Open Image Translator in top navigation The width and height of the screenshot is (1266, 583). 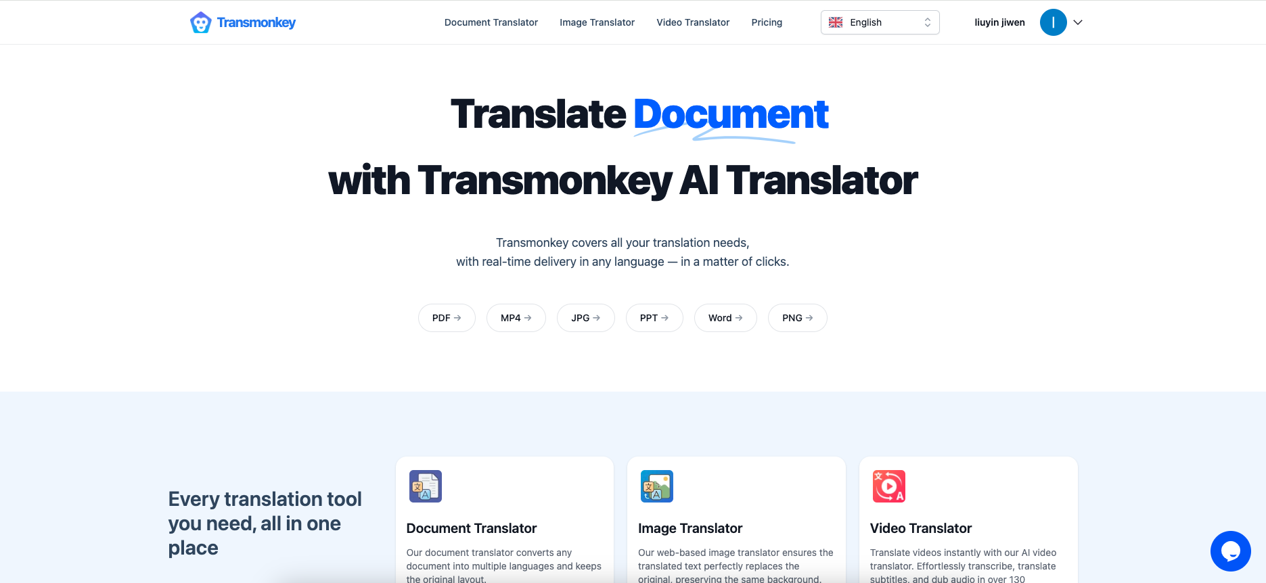(x=597, y=22)
